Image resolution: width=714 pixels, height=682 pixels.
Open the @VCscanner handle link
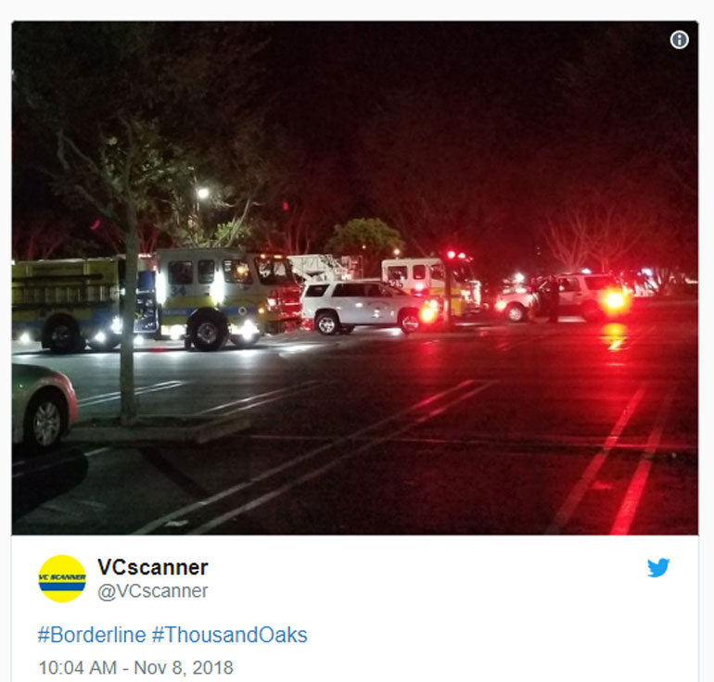point(153,591)
